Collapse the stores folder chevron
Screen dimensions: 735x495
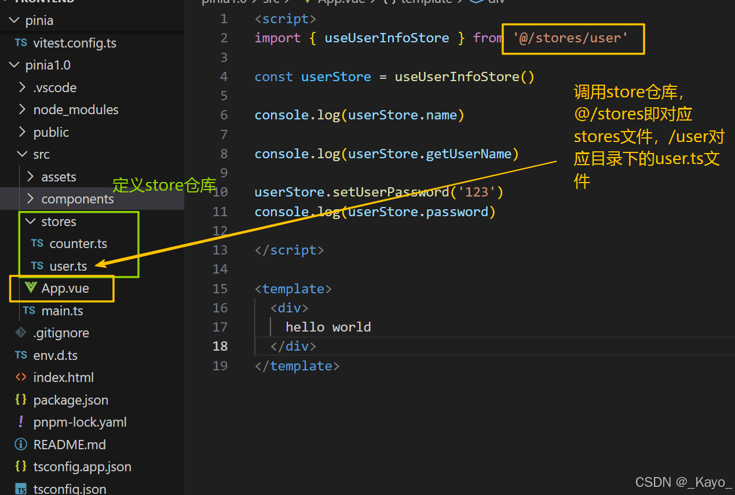[31, 221]
